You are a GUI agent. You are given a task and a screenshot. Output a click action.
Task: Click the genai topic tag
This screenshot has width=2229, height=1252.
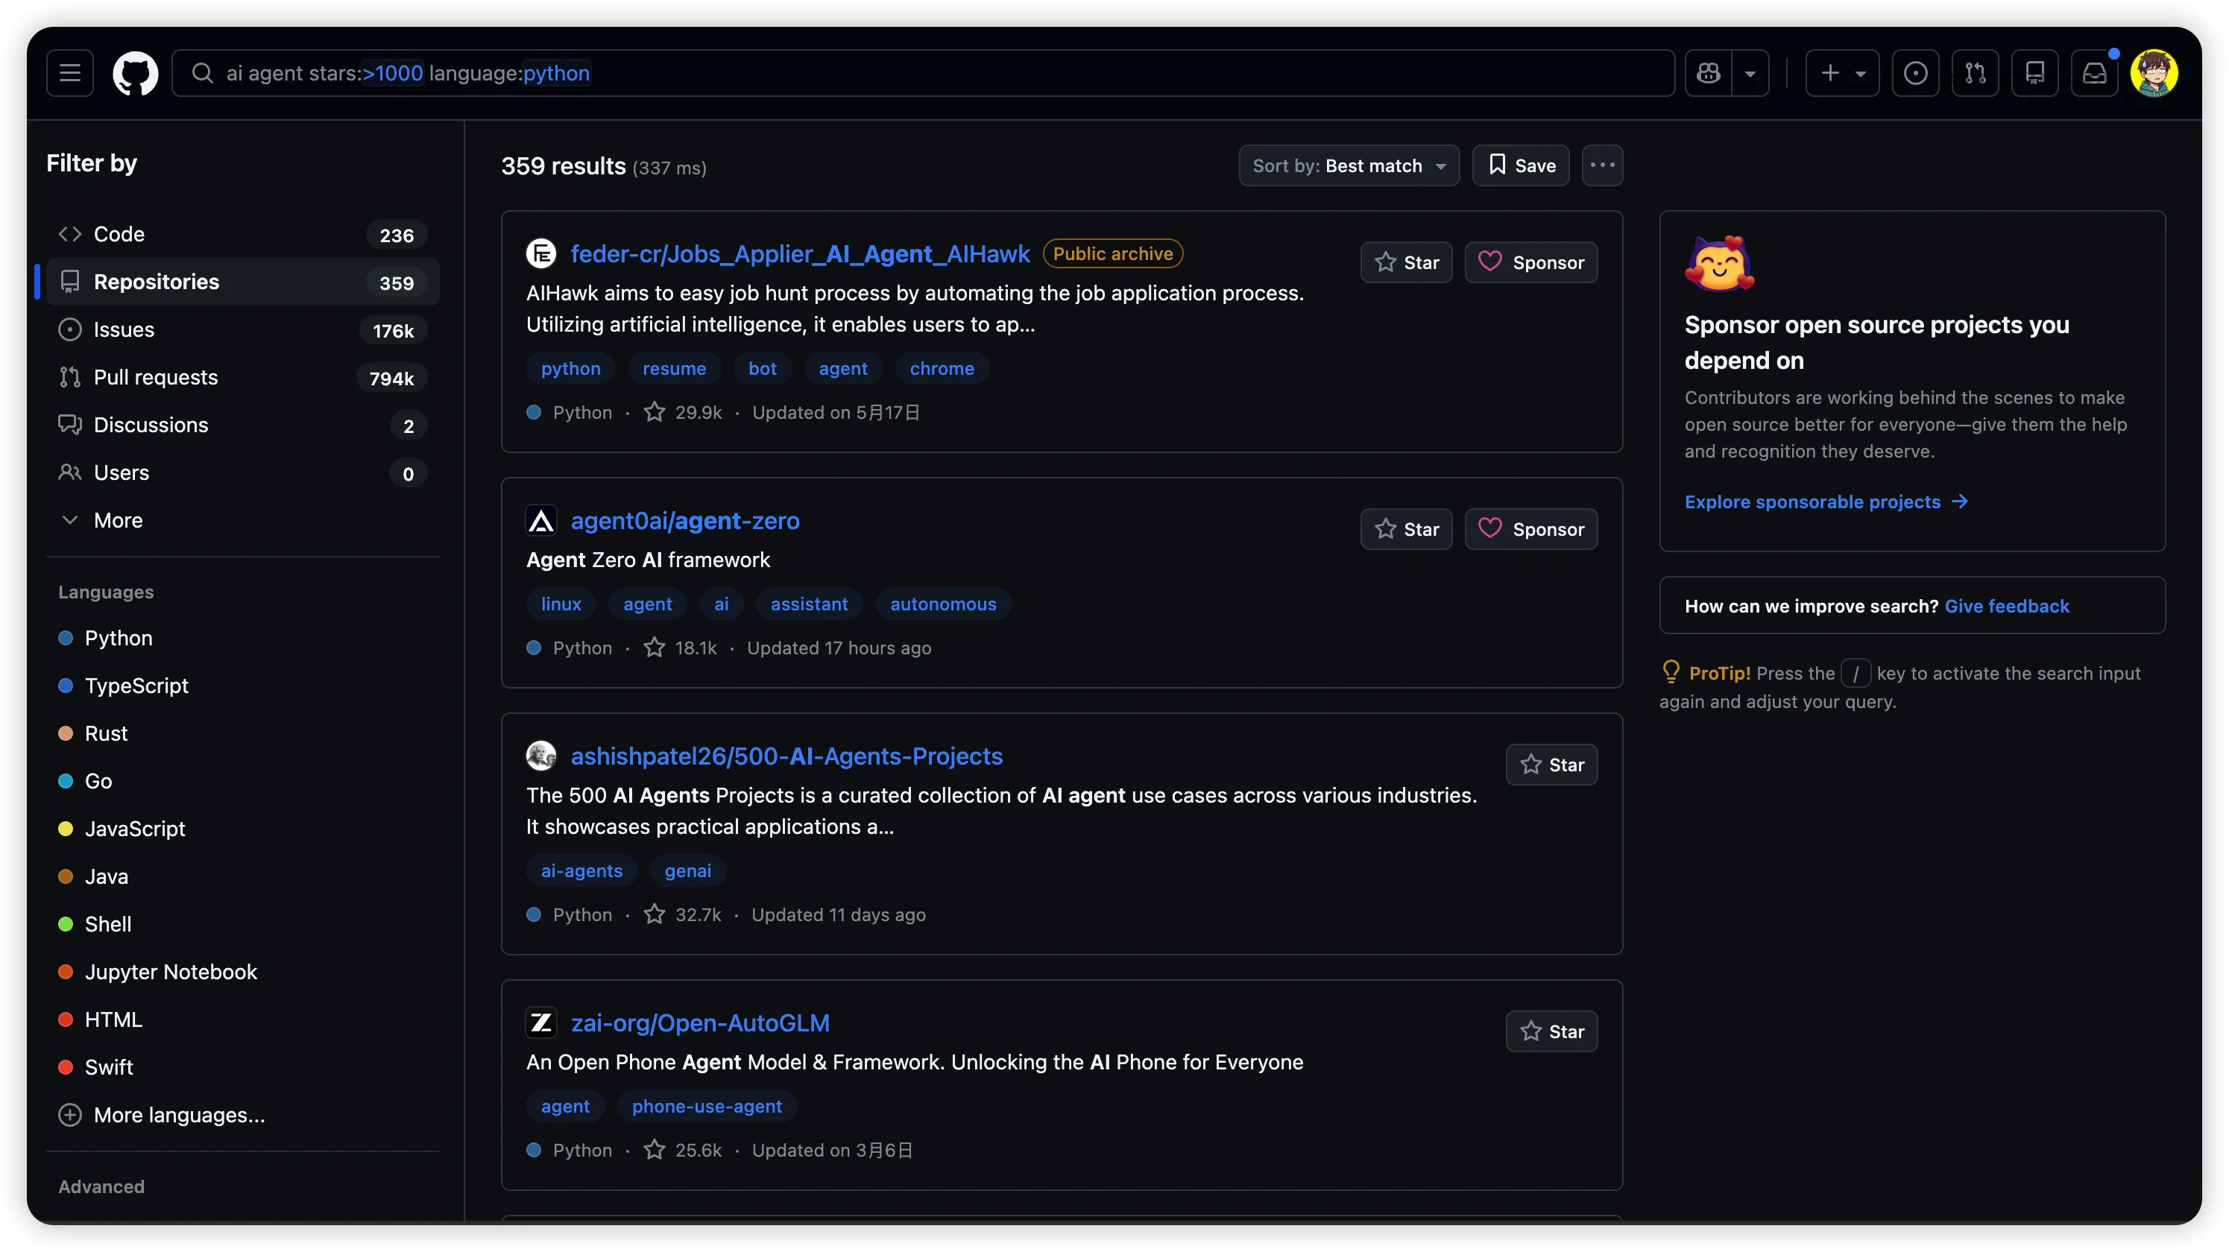[x=688, y=870]
